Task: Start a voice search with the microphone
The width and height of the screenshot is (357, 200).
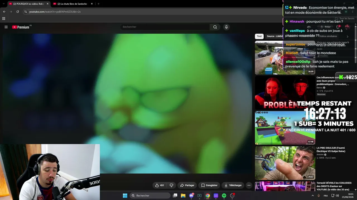Action: (x=226, y=27)
